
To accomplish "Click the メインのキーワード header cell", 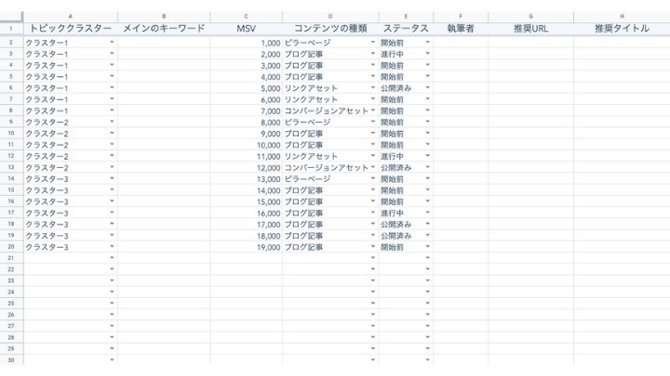I will coord(164,30).
